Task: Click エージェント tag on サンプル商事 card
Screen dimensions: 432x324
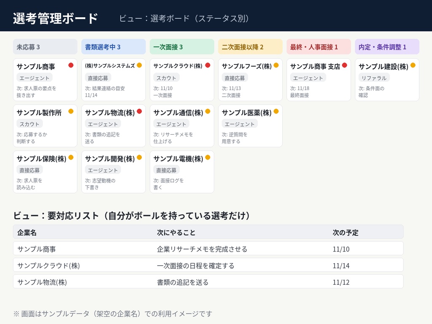Action: click(x=35, y=78)
